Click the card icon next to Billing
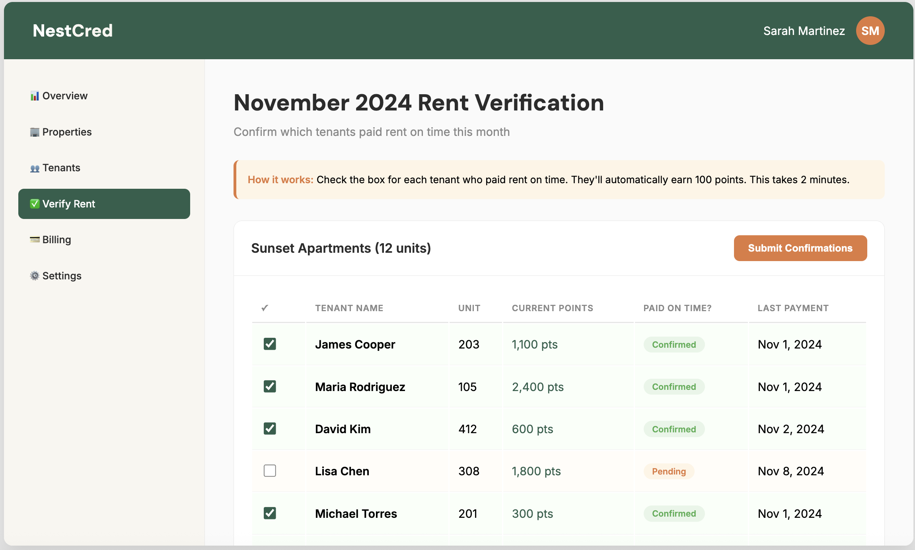This screenshot has height=550, width=915. [34, 240]
